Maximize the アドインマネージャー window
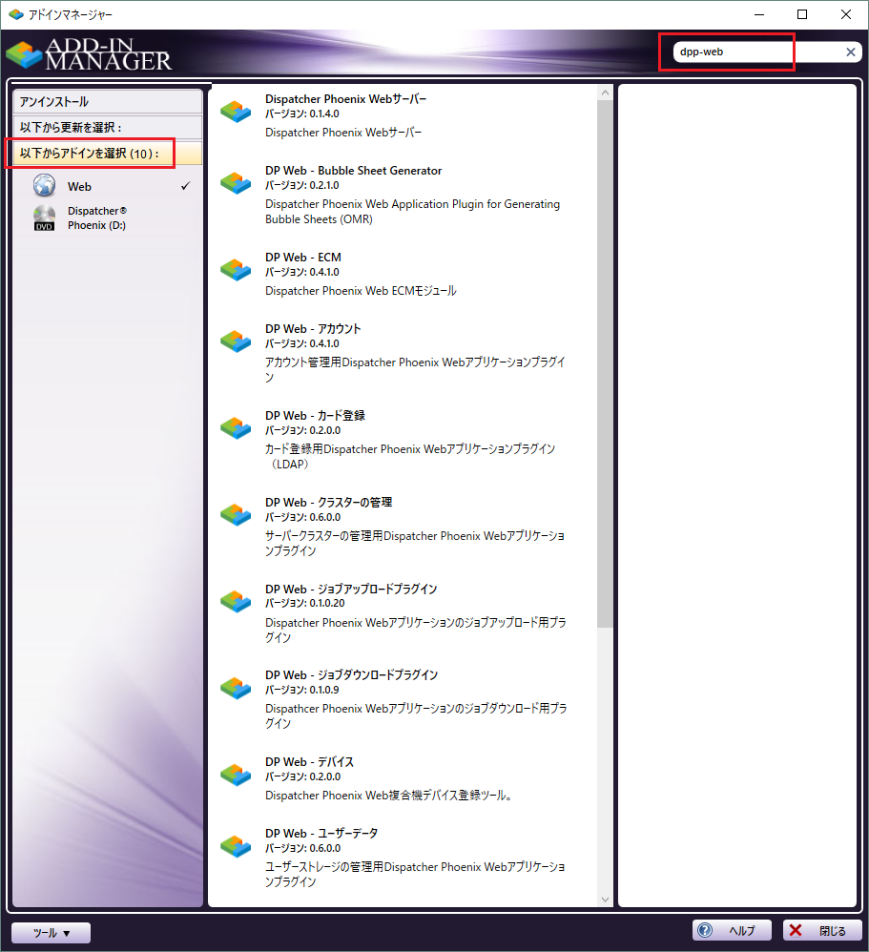The height and width of the screenshot is (952, 869). (x=802, y=14)
